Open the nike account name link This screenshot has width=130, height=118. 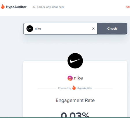click(78, 78)
